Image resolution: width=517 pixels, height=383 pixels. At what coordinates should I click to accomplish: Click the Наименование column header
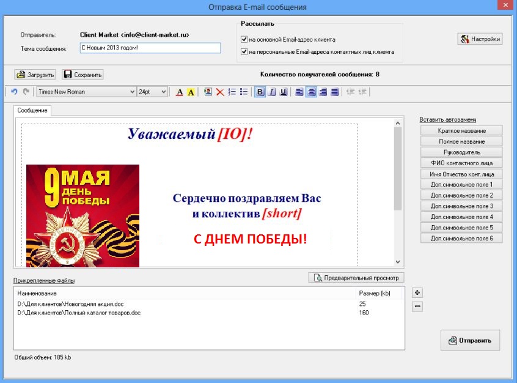tap(37, 293)
